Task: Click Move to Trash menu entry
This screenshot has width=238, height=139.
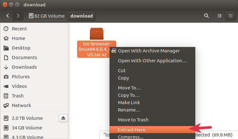Action: [x=133, y=120]
